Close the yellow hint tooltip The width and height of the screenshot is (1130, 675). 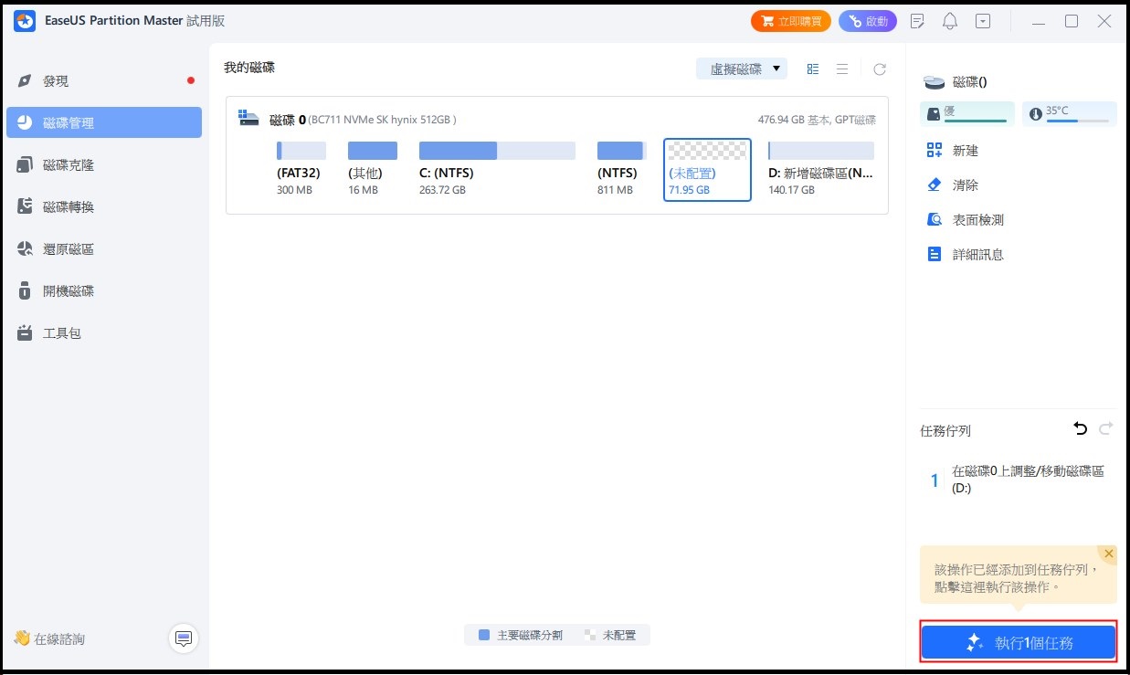(x=1108, y=554)
